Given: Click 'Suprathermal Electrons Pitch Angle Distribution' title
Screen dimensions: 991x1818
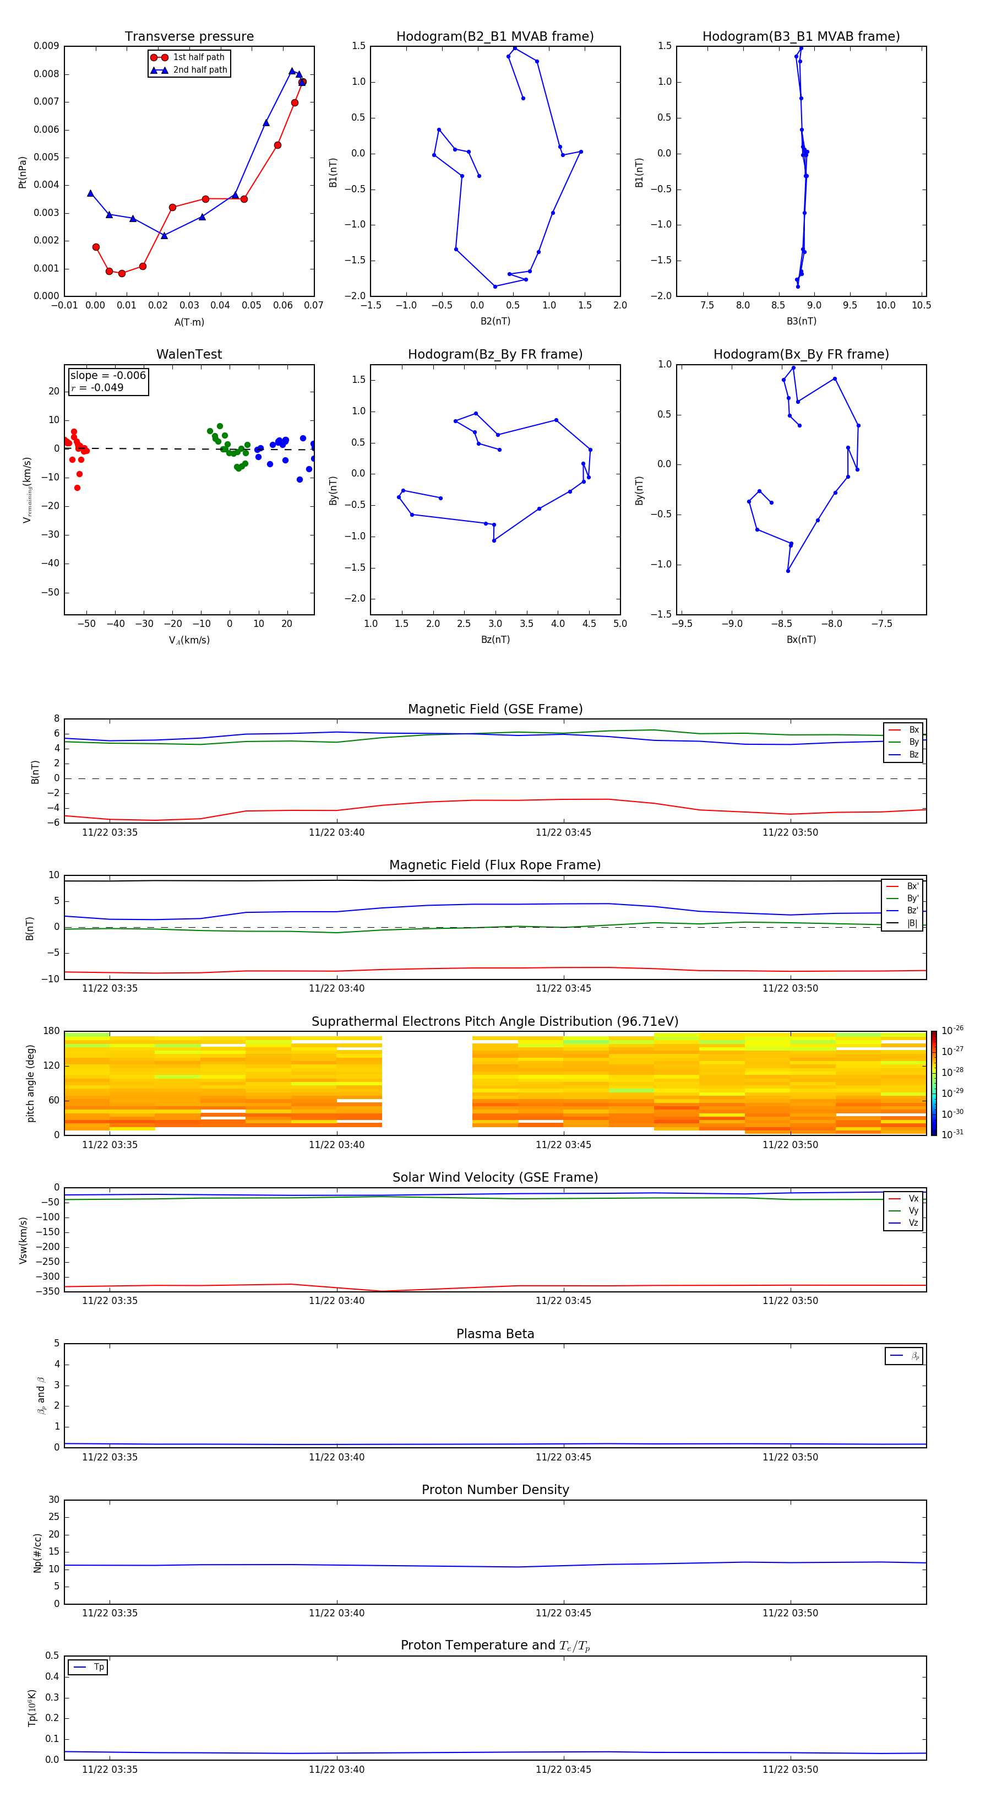Looking at the screenshot, I should point(495,1022).
